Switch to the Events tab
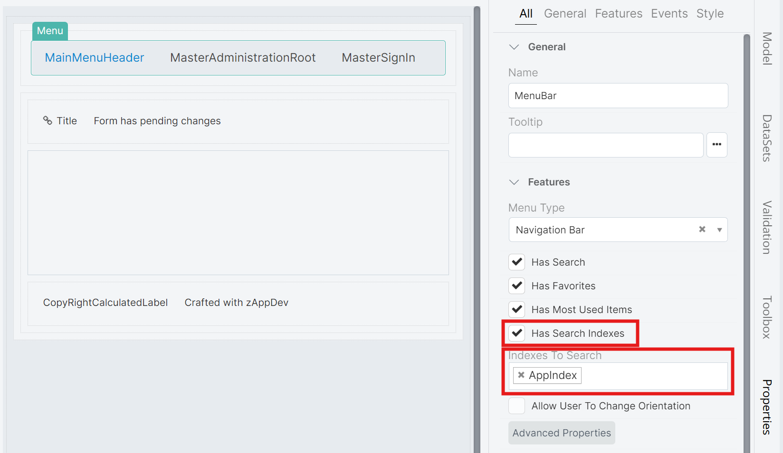783x453 pixels. (669, 13)
